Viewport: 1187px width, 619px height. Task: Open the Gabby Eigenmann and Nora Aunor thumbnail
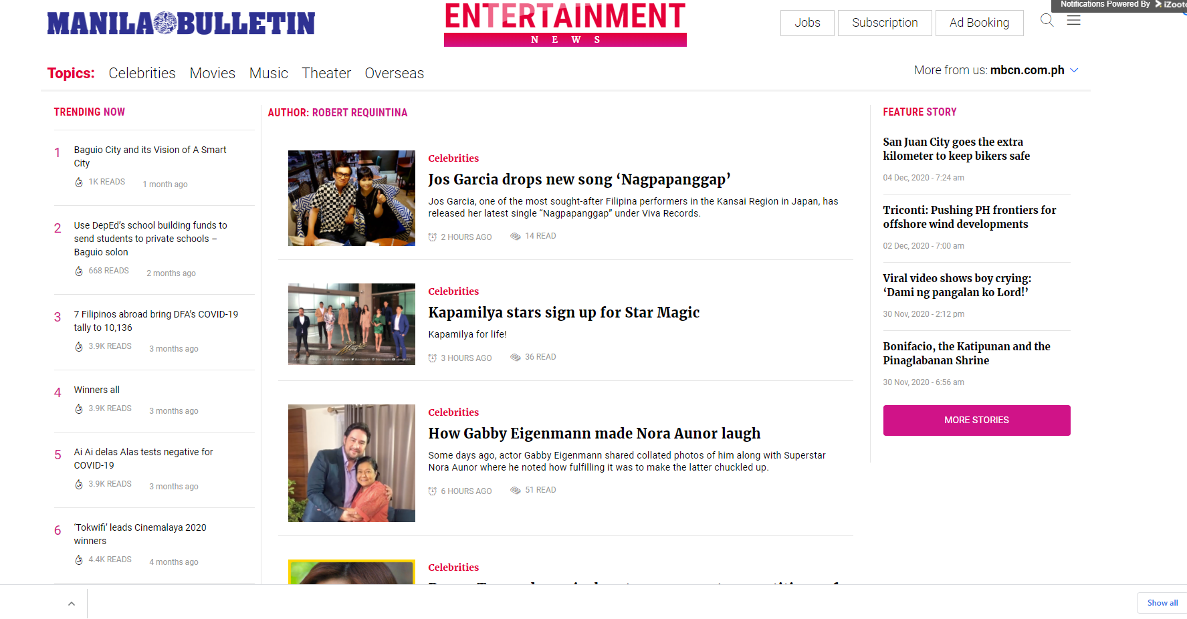click(x=352, y=463)
